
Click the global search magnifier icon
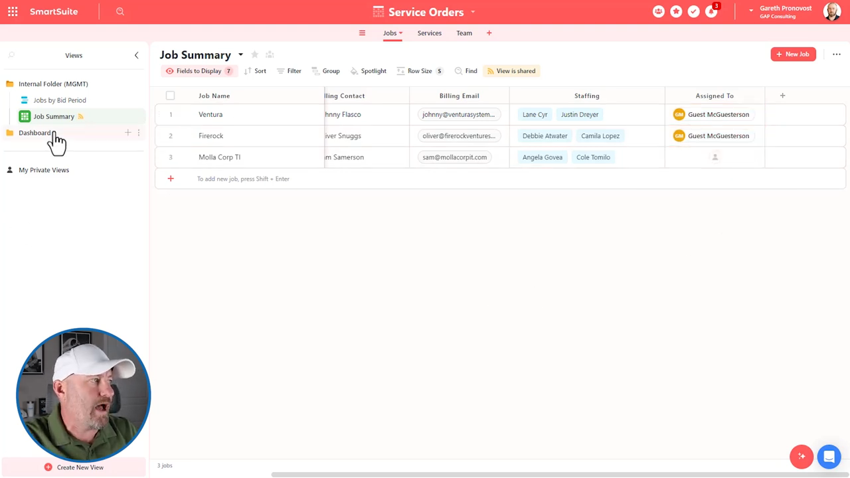point(120,12)
